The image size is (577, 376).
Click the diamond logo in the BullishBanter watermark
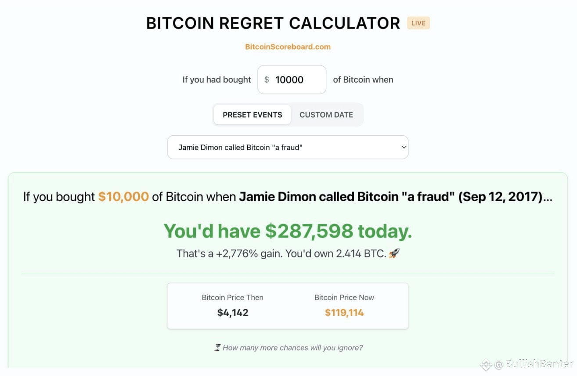(486, 365)
